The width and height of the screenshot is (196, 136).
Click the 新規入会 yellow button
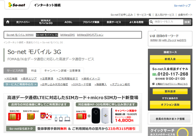click(x=170, y=59)
